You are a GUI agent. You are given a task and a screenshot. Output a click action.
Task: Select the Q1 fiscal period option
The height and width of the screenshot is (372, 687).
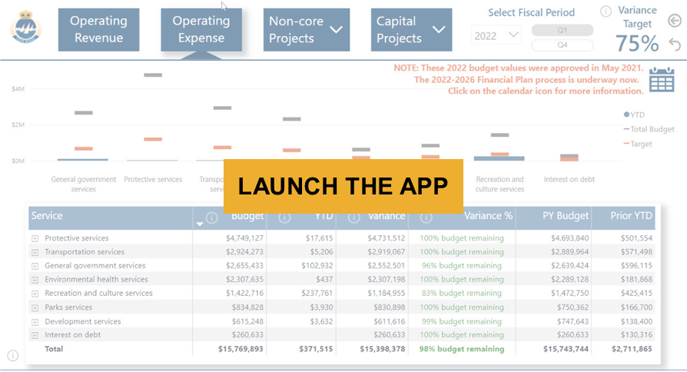[562, 30]
